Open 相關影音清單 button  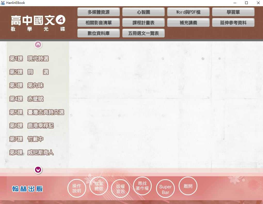click(x=98, y=23)
